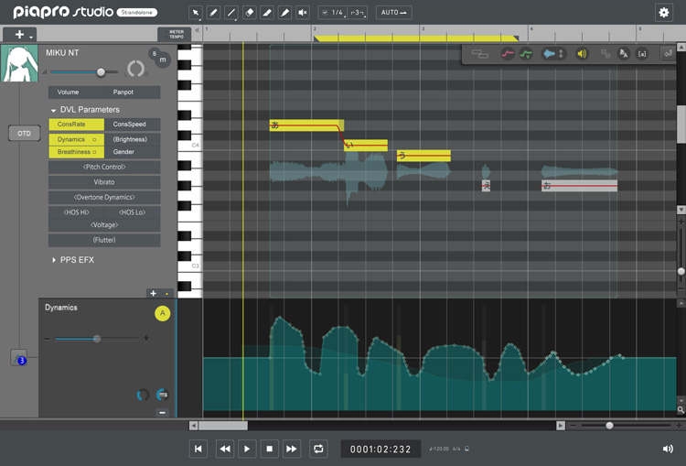686x466 pixels.
Task: Click the Brightness parameter button
Action: (133, 139)
